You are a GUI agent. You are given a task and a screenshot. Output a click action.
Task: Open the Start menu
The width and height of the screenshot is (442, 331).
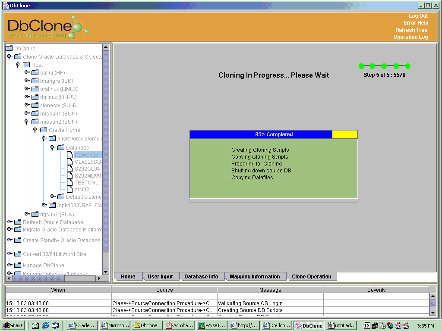(13, 325)
